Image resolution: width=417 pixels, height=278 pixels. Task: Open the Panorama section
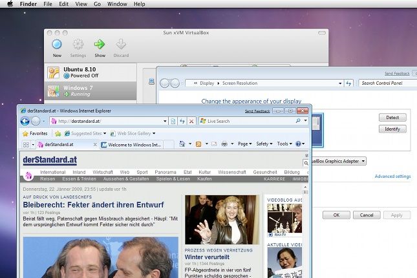[x=166, y=172]
